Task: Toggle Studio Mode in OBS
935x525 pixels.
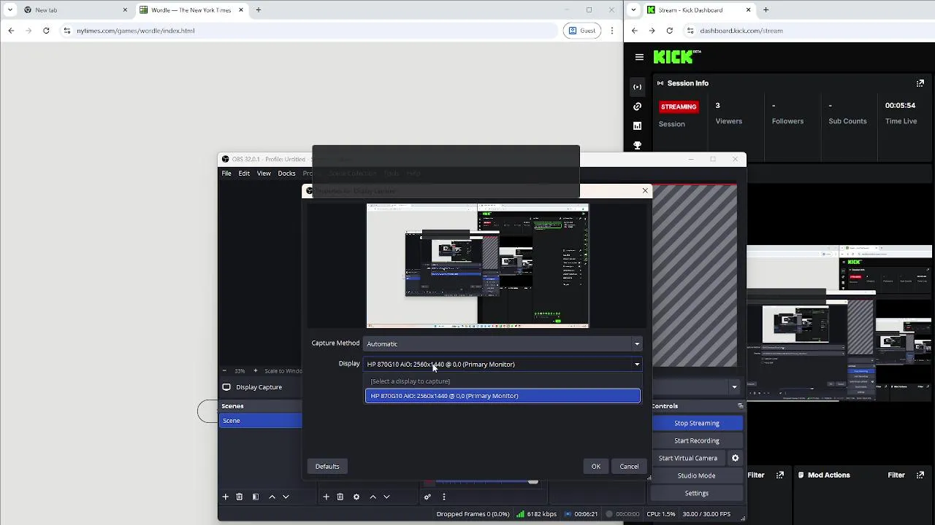Action: [697, 475]
